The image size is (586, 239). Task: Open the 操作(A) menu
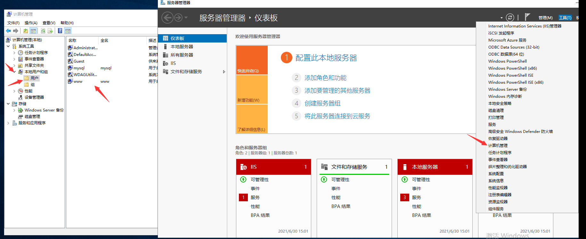pyautogui.click(x=31, y=23)
